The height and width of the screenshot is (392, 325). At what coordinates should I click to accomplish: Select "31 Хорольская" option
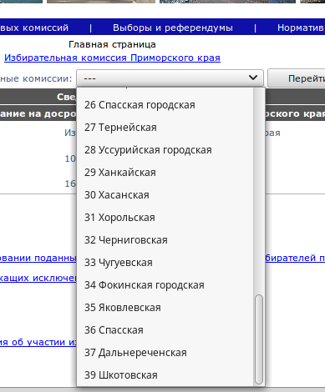165,218
